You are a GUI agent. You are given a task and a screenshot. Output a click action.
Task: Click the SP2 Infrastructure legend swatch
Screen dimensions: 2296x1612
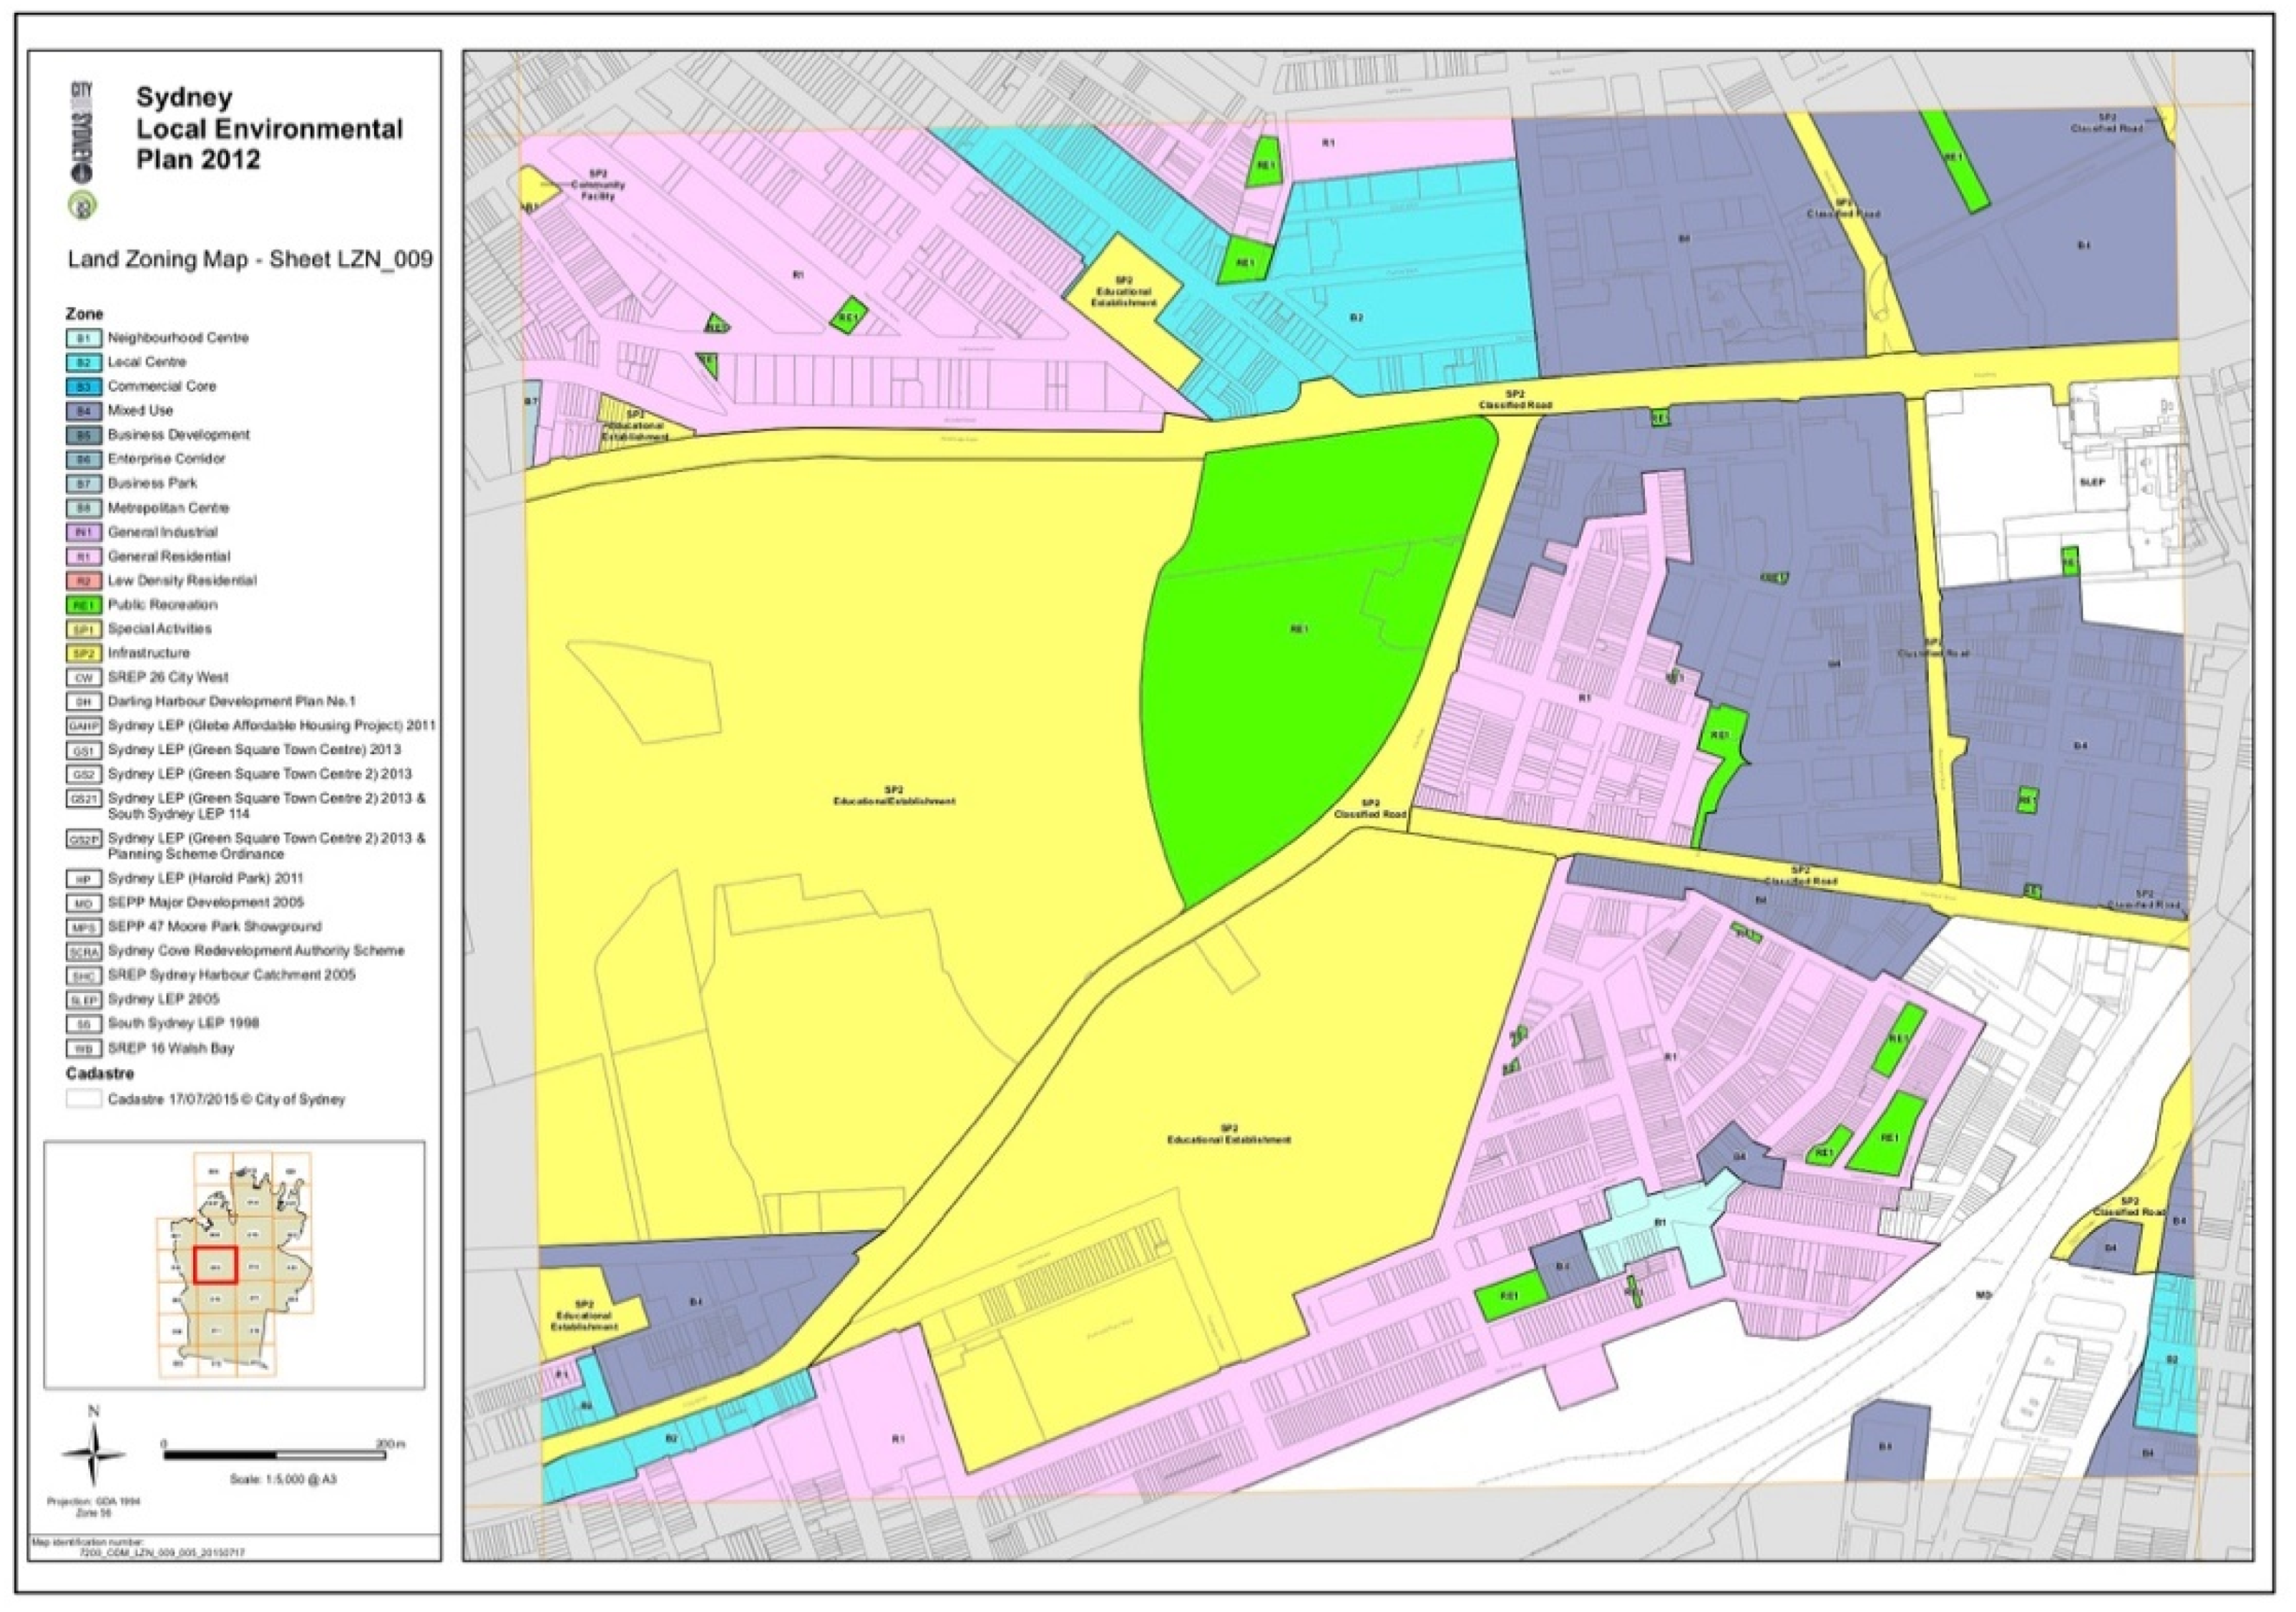point(84,654)
